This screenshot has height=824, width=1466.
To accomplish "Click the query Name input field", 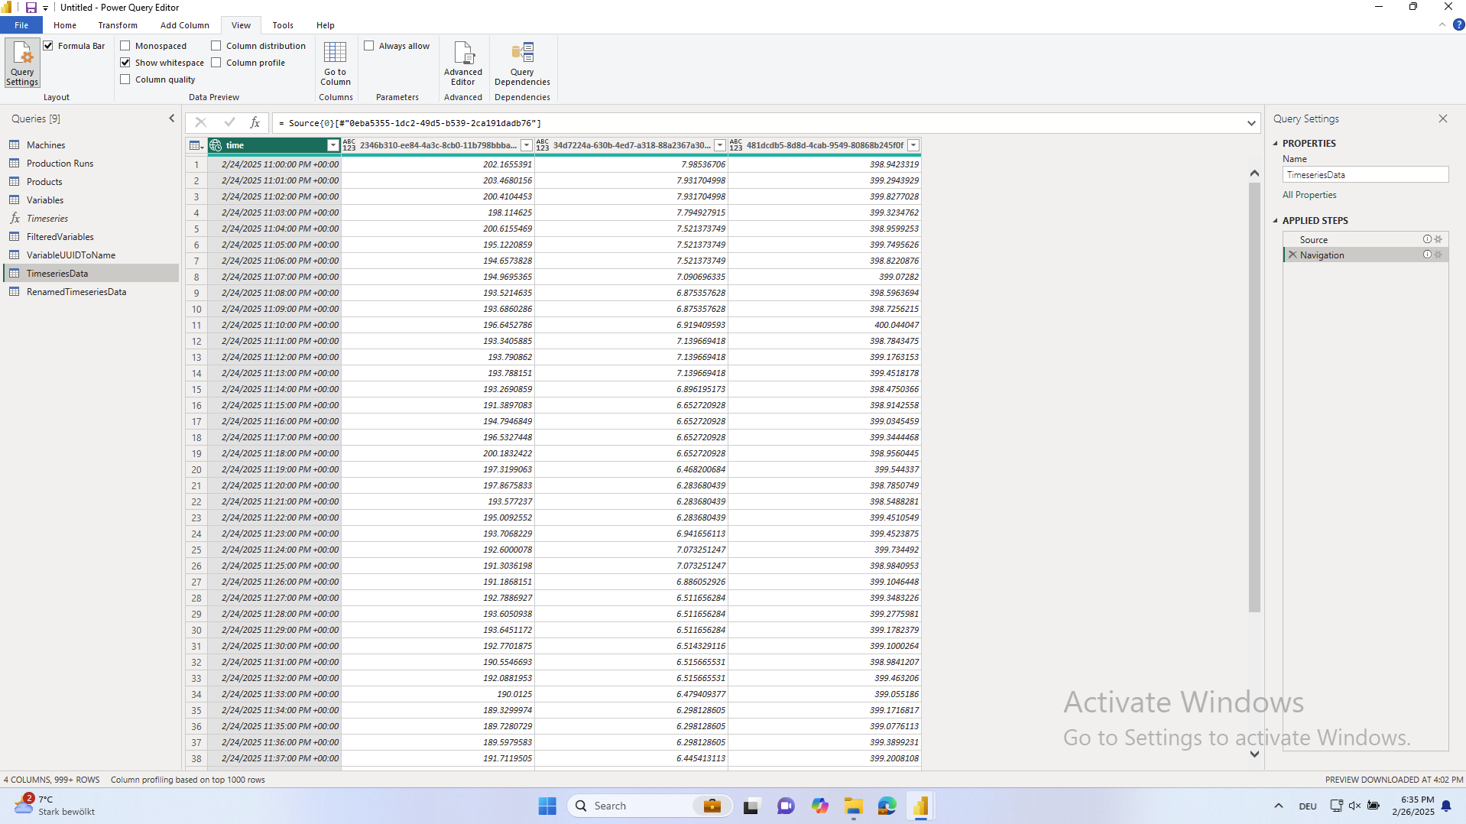I will point(1364,175).
